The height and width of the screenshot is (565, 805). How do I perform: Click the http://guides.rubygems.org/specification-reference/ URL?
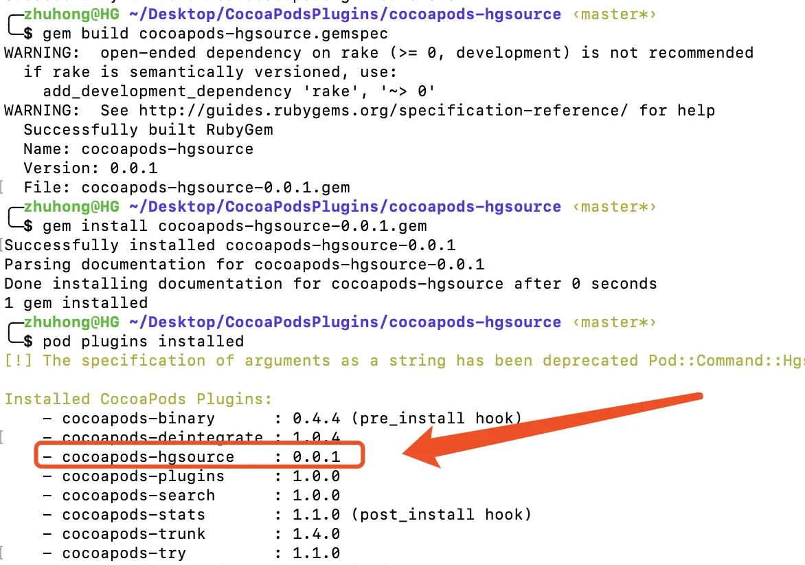383,111
